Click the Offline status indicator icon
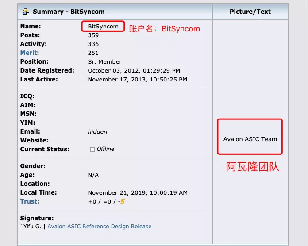The height and width of the screenshot is (246, 308). (x=92, y=150)
